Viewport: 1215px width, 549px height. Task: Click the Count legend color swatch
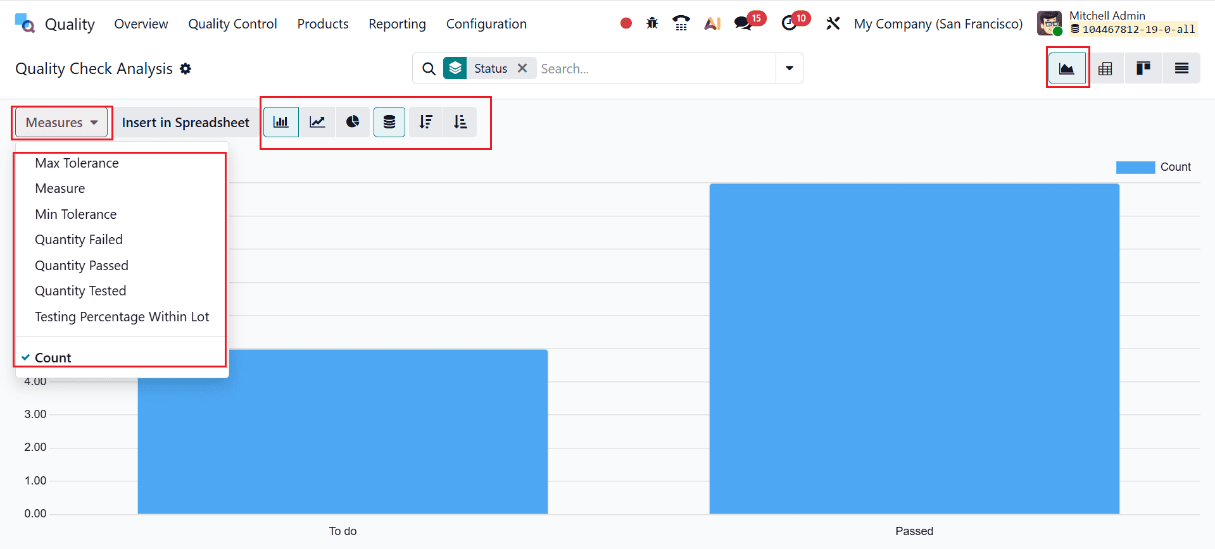pos(1135,167)
